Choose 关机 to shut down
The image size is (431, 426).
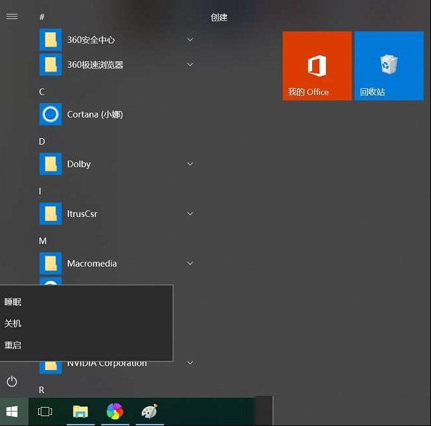tap(12, 323)
